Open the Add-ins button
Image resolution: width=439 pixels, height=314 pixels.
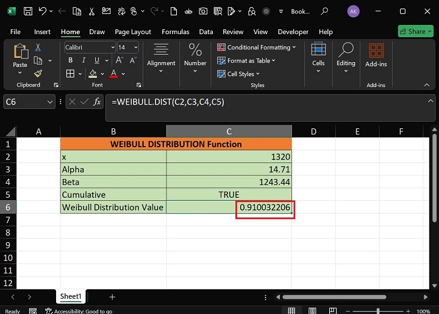coord(376,55)
